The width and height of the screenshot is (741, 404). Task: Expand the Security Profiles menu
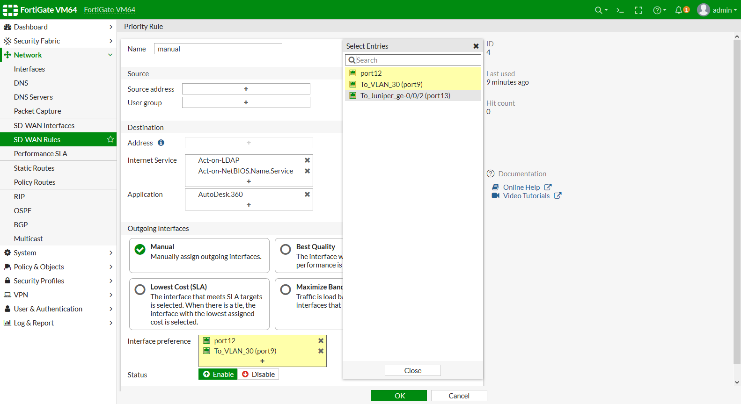[58, 281]
